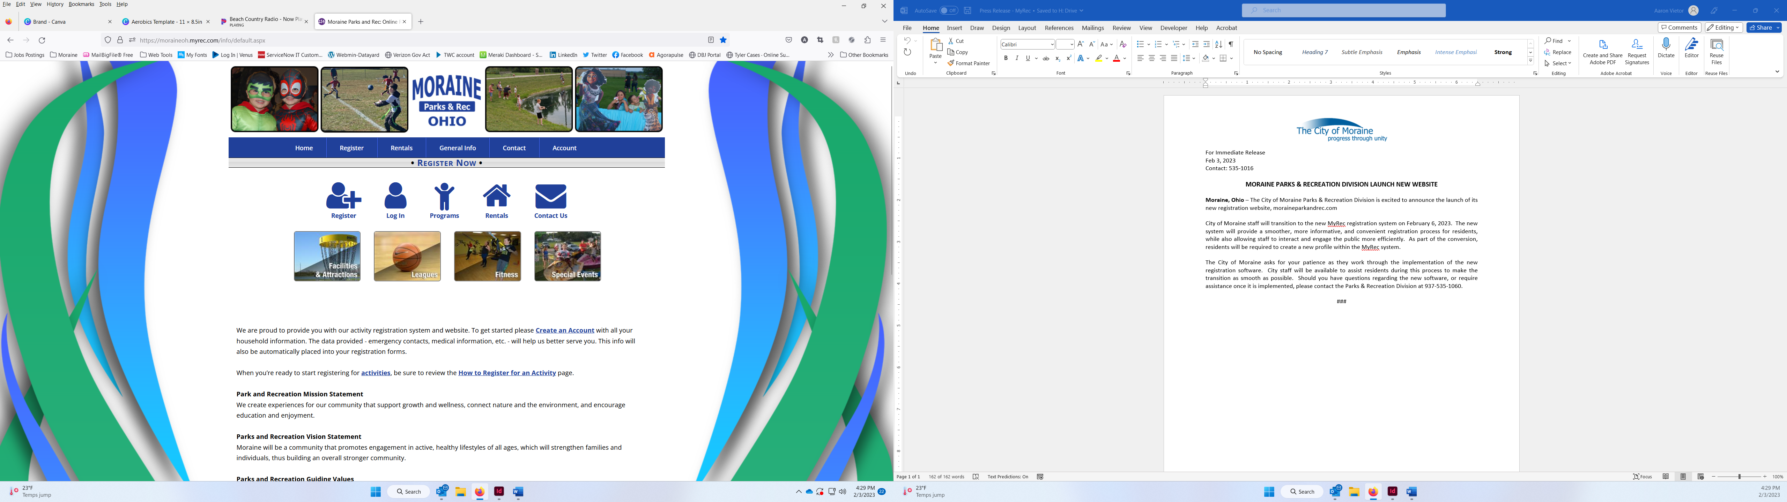Open the font size dropdown
Image resolution: width=1787 pixels, height=502 pixels.
coord(1071,44)
